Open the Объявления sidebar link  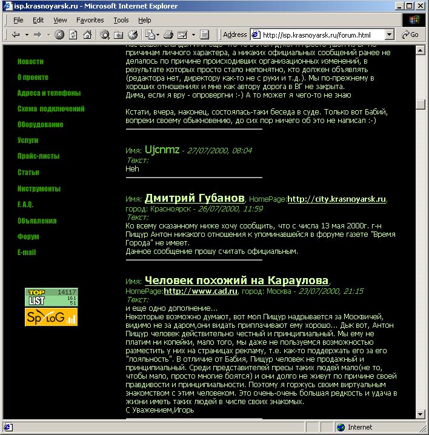(37, 221)
